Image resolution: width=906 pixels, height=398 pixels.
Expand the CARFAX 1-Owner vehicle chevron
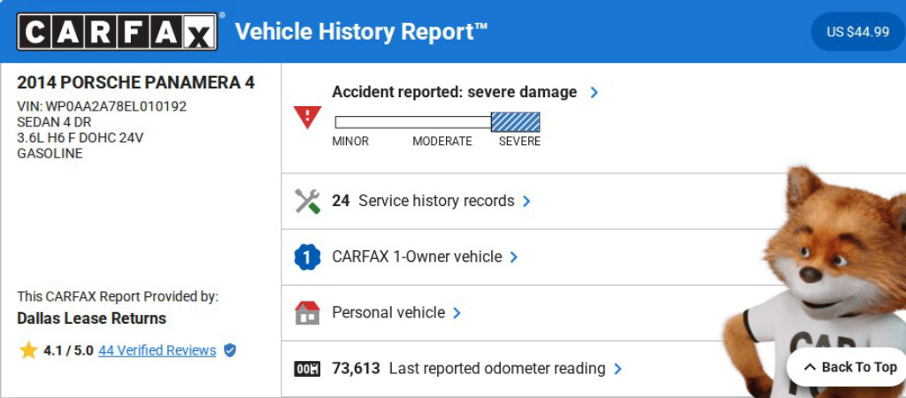pyautogui.click(x=514, y=257)
